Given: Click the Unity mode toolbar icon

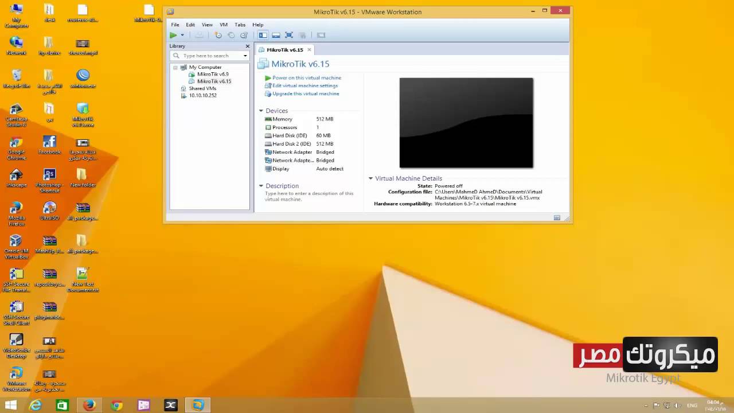Looking at the screenshot, I should pos(302,35).
